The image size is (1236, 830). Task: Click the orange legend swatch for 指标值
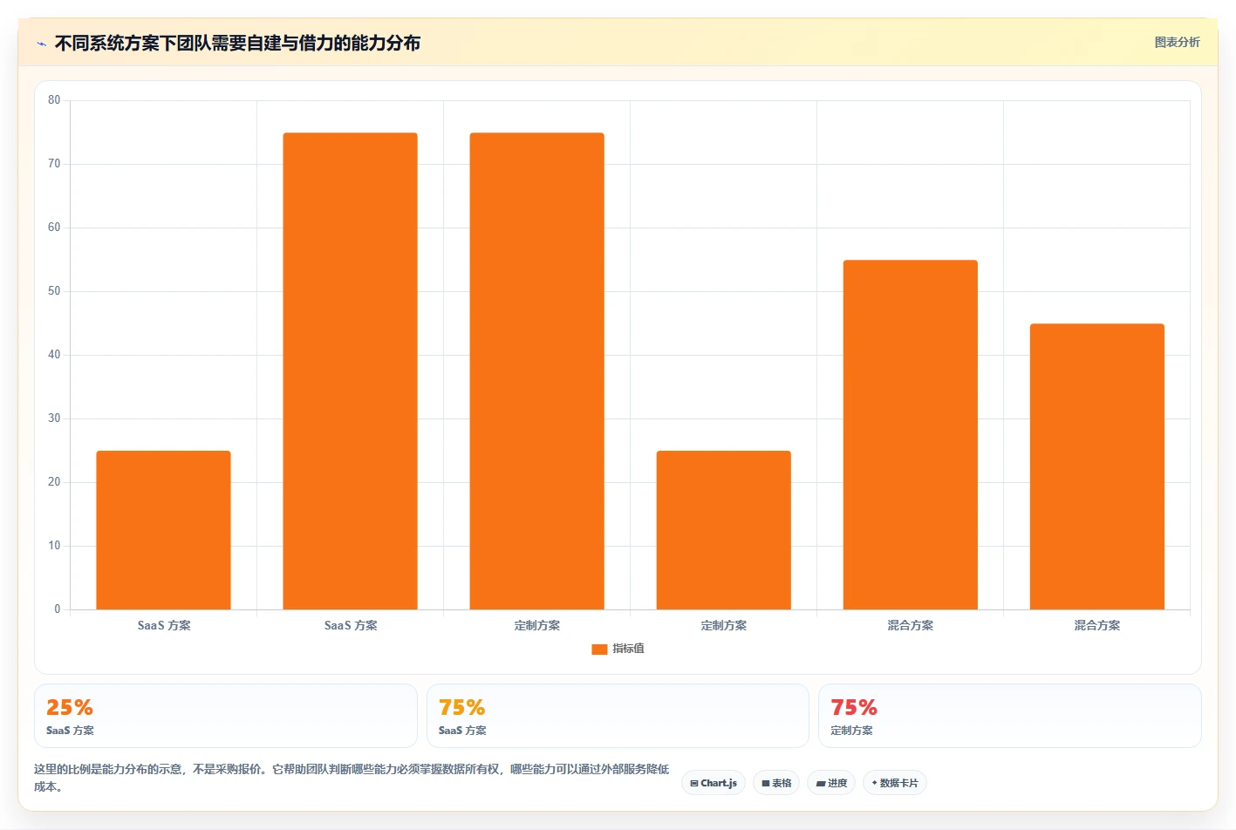pos(599,649)
